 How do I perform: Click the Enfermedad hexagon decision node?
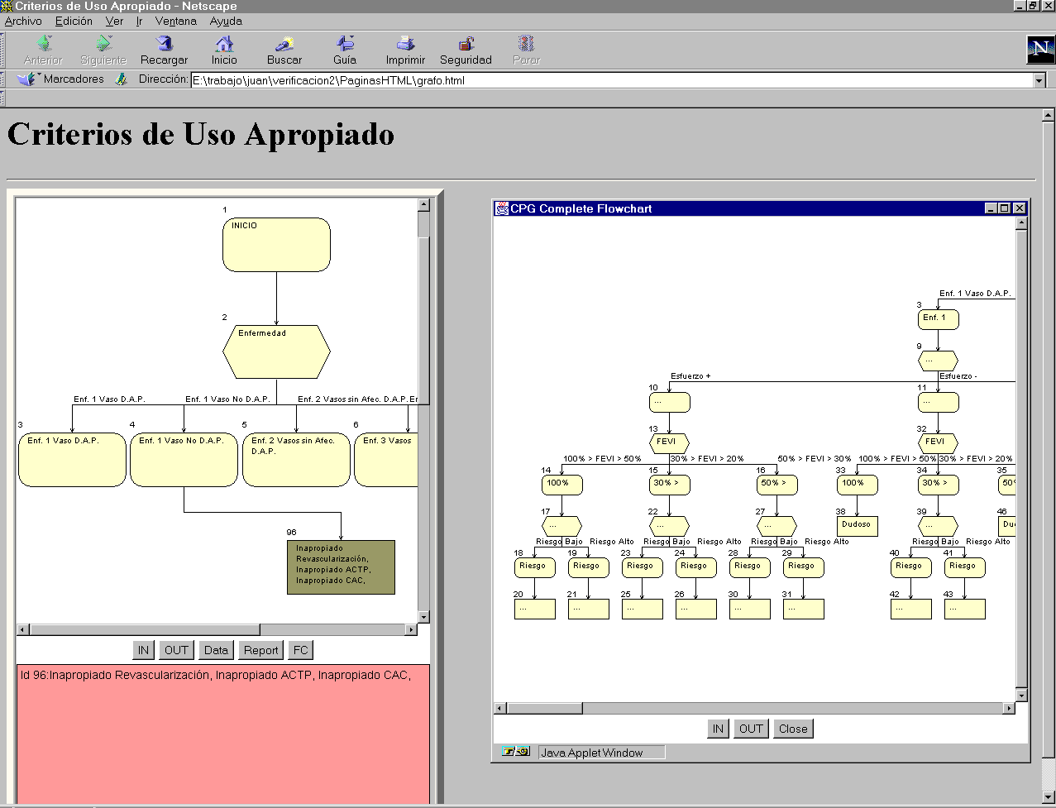coord(276,352)
